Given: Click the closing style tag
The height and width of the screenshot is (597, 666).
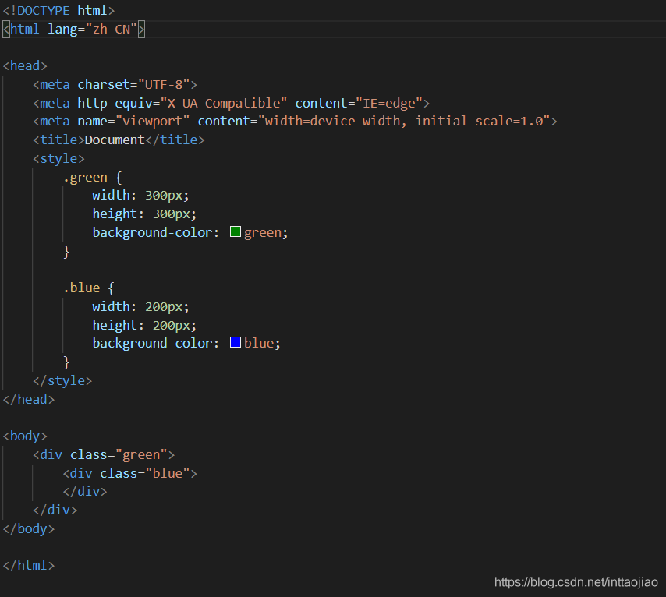Looking at the screenshot, I should [62, 380].
